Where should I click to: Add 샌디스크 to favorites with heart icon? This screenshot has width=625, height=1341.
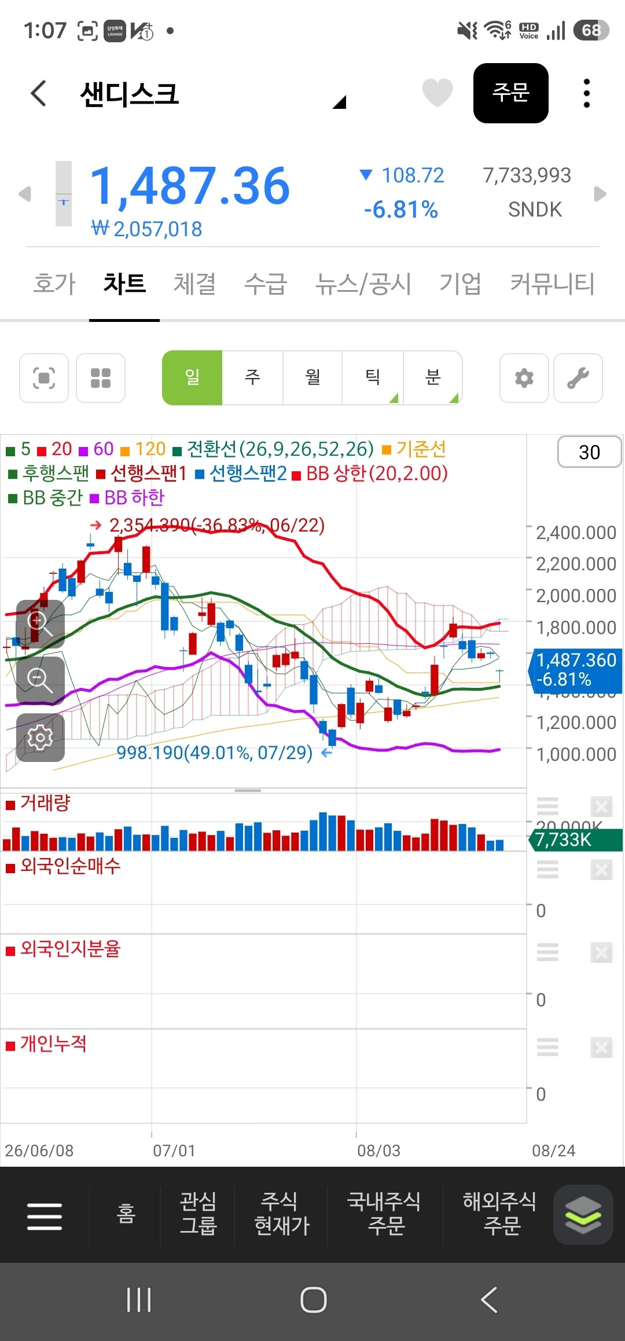pos(437,93)
